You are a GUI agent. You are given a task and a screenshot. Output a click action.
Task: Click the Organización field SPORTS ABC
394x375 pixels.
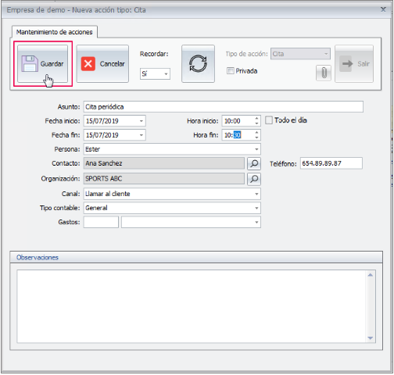point(164,179)
